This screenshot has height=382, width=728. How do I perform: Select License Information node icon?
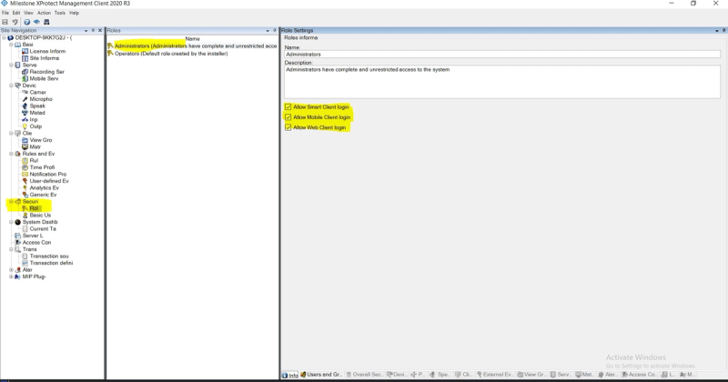pyautogui.click(x=25, y=52)
